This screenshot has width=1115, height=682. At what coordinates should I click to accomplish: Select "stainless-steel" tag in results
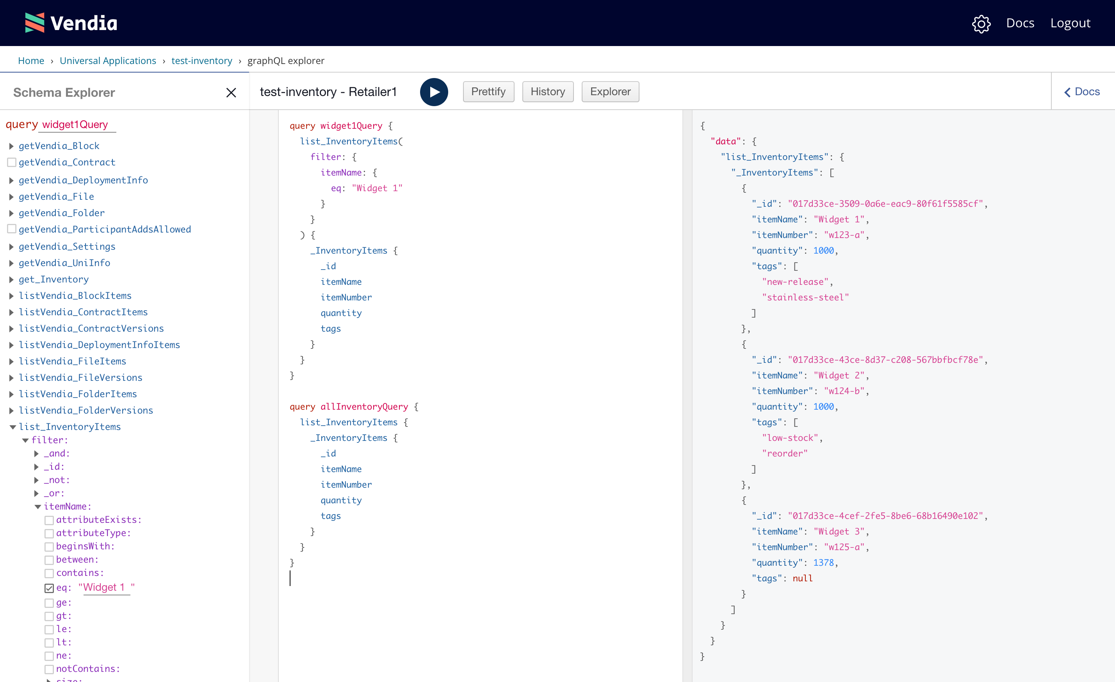coord(805,297)
